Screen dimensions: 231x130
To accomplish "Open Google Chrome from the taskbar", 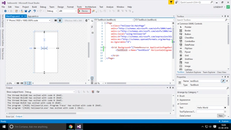I will [x=71, y=126].
